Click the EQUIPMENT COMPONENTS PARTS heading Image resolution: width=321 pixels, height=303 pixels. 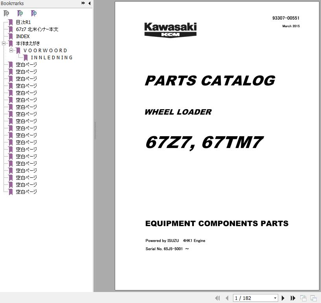[x=217, y=223]
